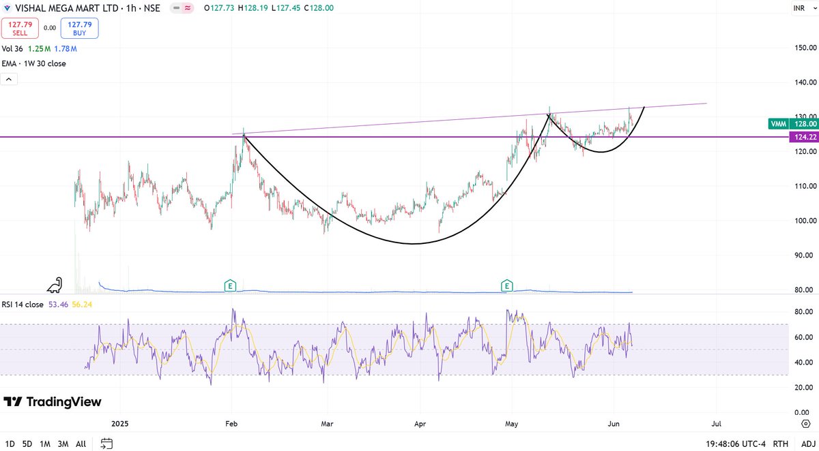Open the INR currency selector
The width and height of the screenshot is (819, 451).
pos(801,9)
